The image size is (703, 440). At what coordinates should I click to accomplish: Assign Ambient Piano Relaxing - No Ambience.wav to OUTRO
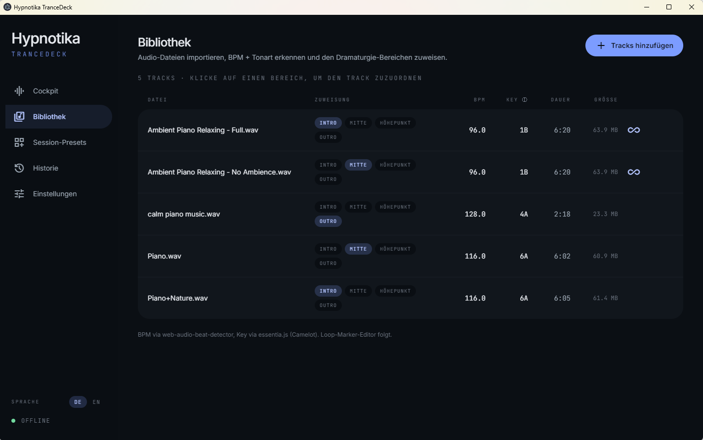[328, 179]
